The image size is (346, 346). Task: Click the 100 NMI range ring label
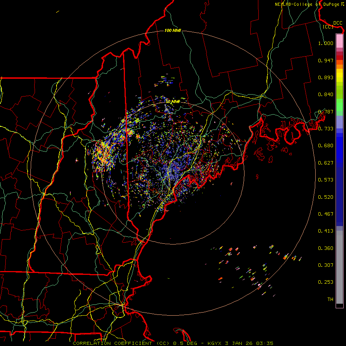pos(173,30)
